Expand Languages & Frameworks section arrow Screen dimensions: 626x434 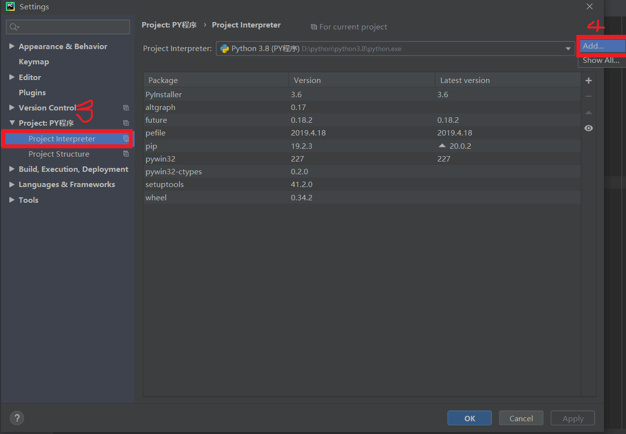pos(12,185)
